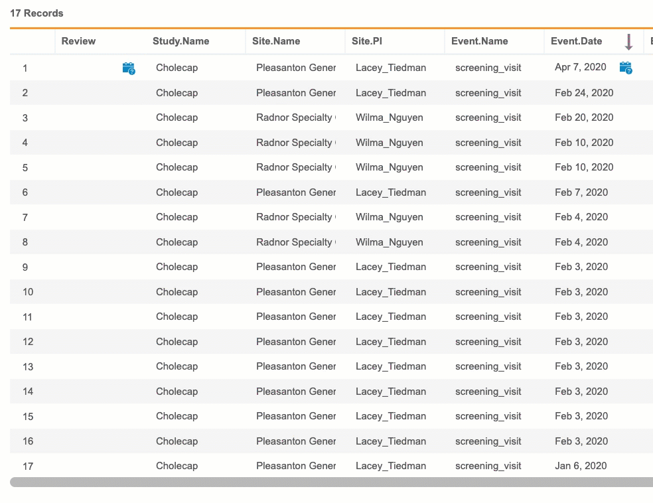The width and height of the screenshot is (653, 503).
Task: Open the Feb 20, 2020 event date cell
Action: pyautogui.click(x=584, y=117)
